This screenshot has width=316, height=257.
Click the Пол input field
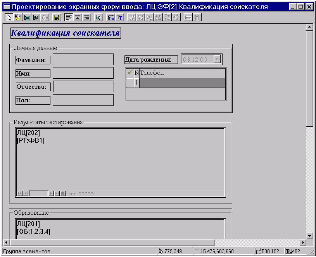83,100
